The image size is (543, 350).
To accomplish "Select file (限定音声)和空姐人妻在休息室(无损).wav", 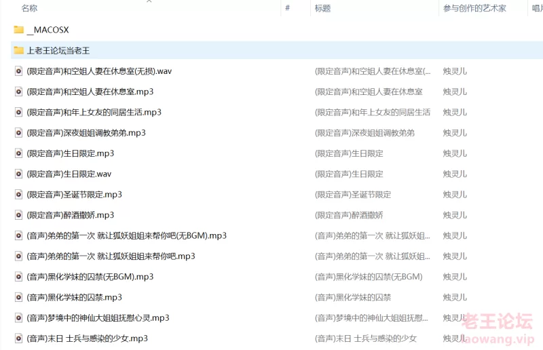I will tap(99, 71).
